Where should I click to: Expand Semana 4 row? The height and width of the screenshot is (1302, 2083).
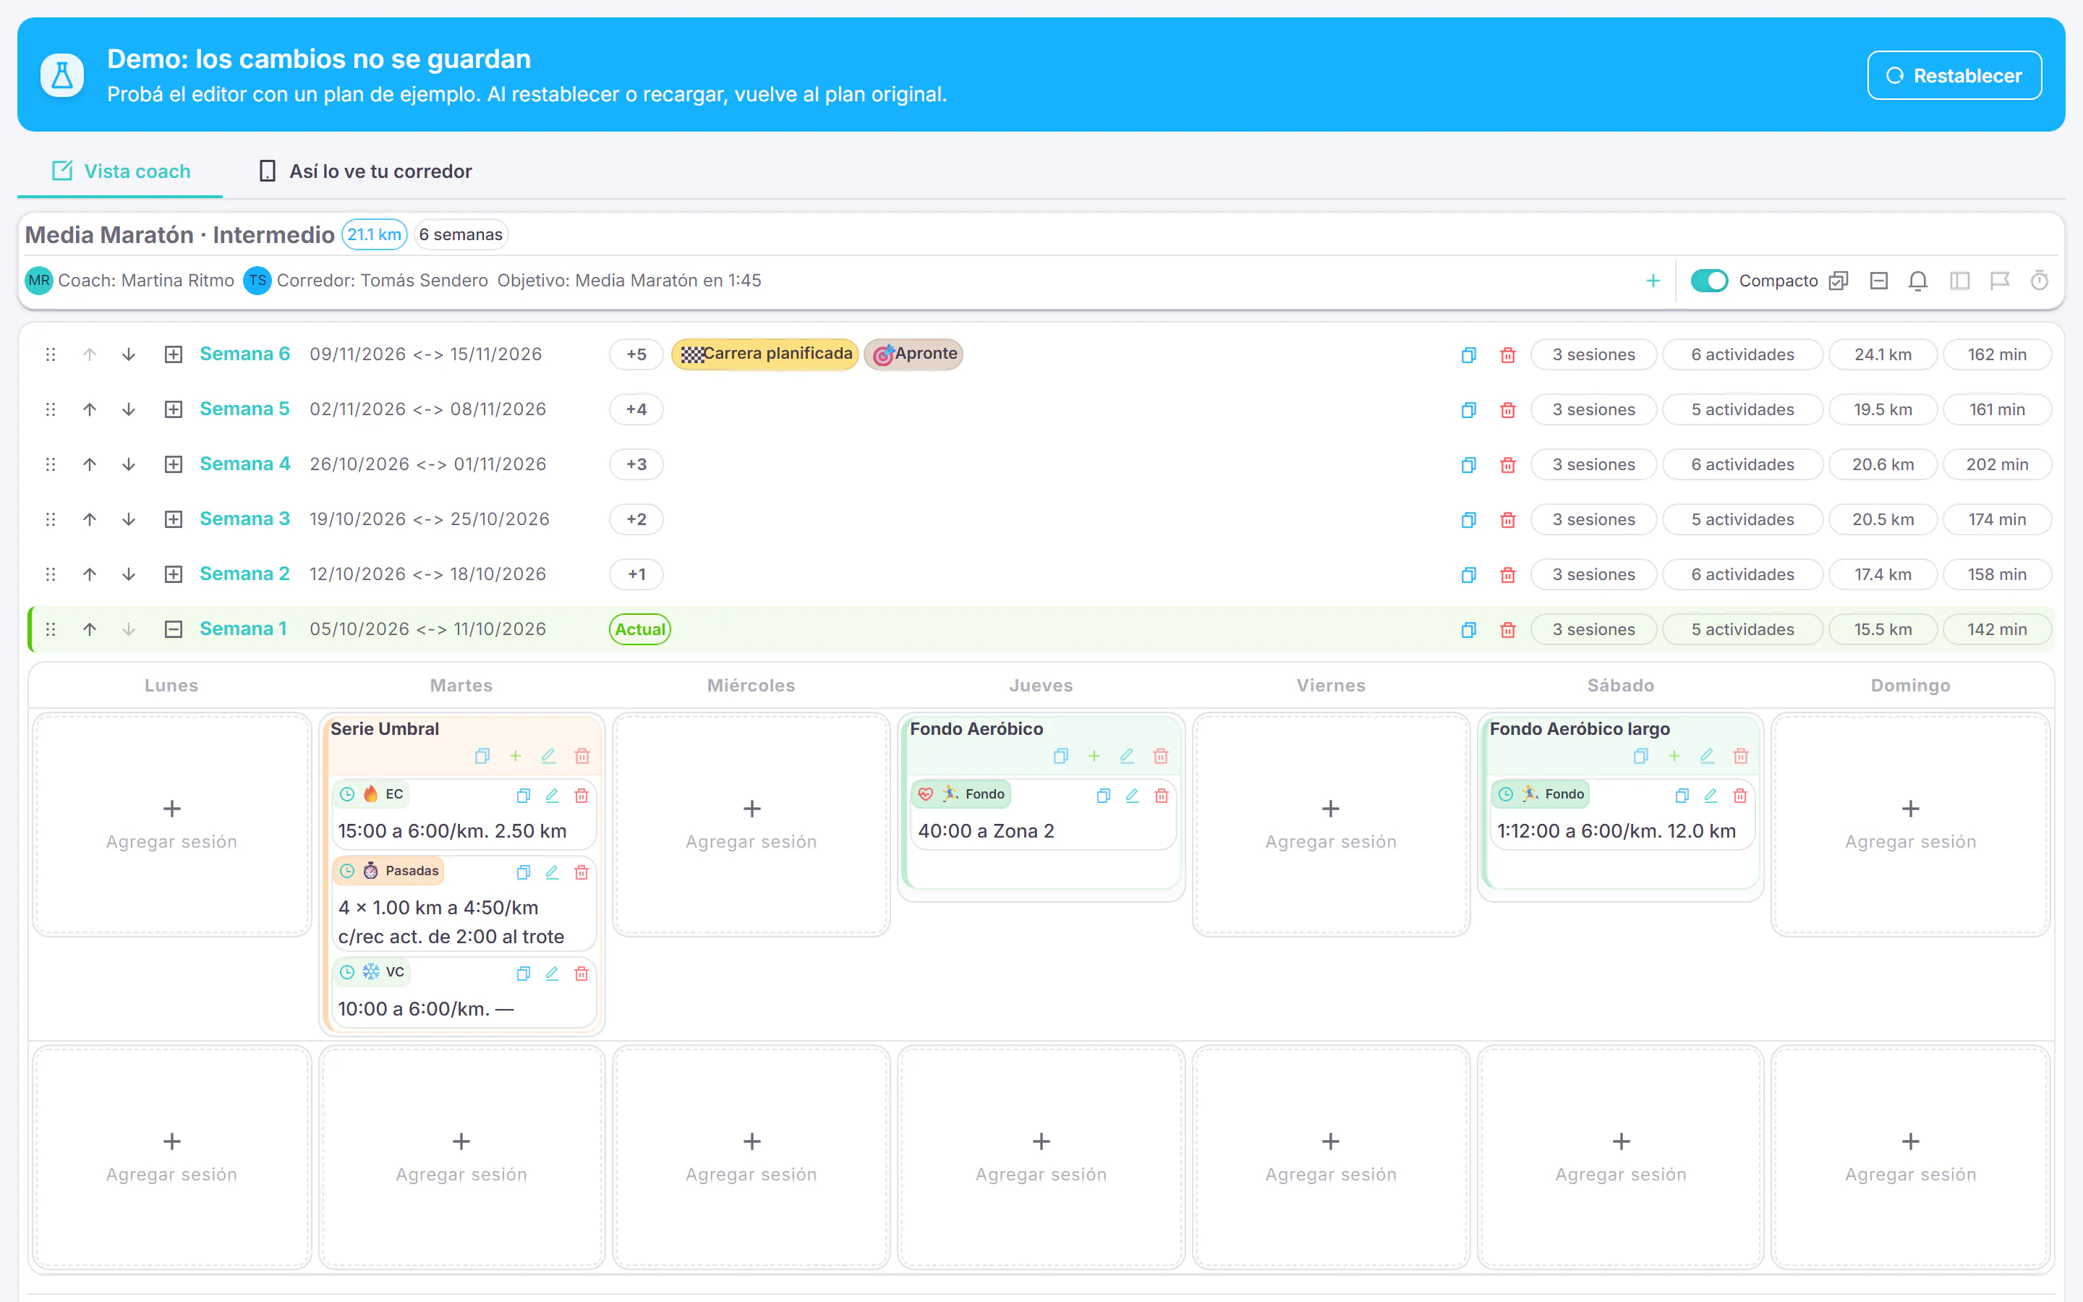pos(173,465)
